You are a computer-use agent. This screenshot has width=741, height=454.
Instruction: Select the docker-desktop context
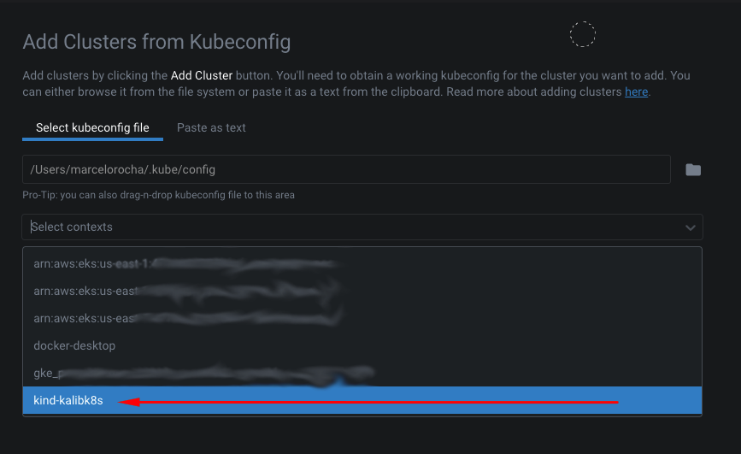pos(74,346)
